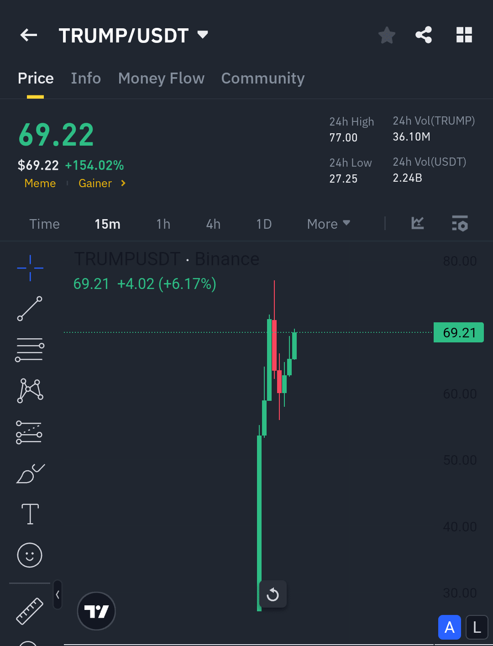This screenshot has height=646, width=493.
Task: Collapse the drawing tools sidebar
Action: click(58, 594)
